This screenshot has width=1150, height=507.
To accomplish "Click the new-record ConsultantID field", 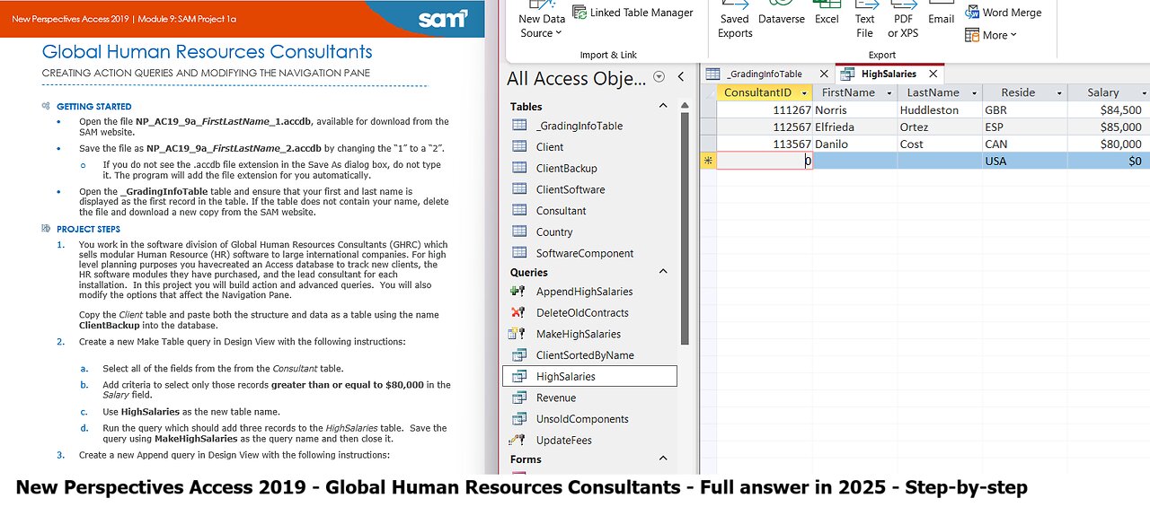I will tap(765, 161).
